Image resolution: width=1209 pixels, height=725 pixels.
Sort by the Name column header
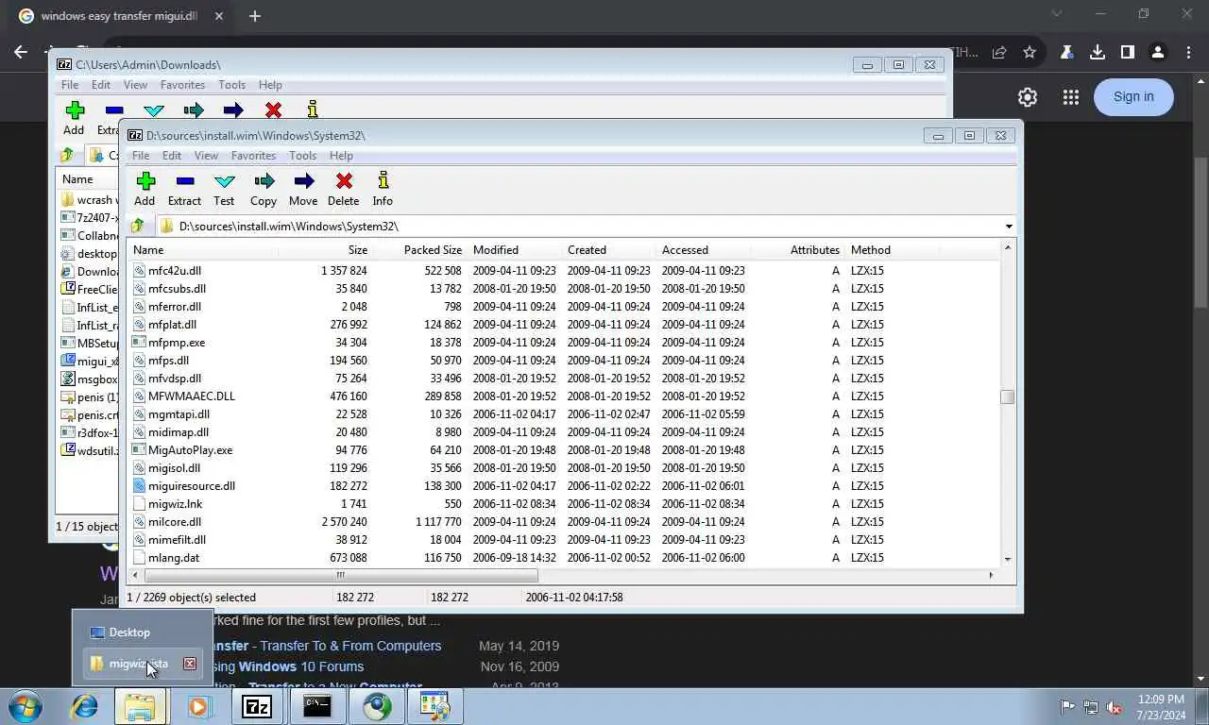(203, 250)
